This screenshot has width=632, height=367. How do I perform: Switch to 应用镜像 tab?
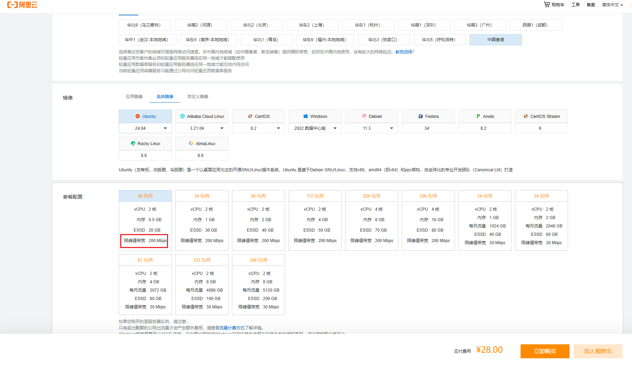[x=134, y=97]
